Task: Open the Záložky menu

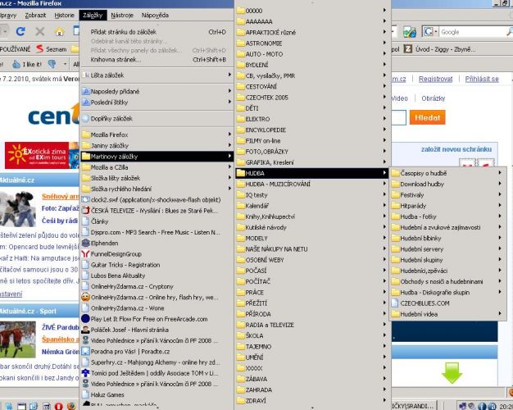Action: 93,15
